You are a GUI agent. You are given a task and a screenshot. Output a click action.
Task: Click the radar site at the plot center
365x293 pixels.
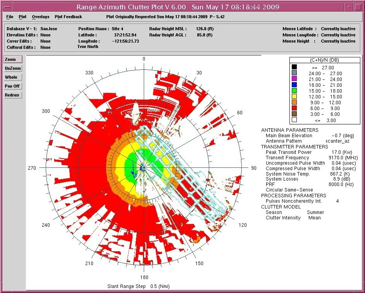[144, 167]
